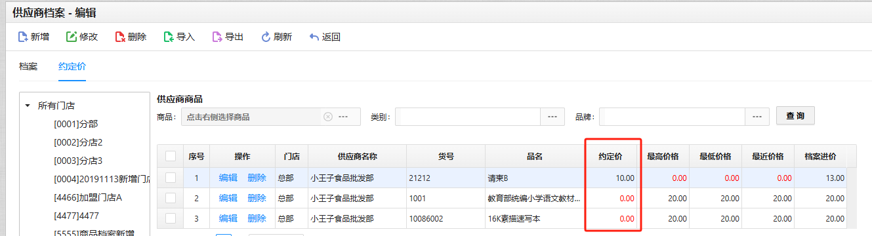Clear the 商品 field with the X icon

tap(328, 117)
